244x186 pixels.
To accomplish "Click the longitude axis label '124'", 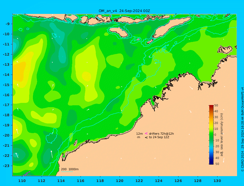I will click(x=159, y=181).
